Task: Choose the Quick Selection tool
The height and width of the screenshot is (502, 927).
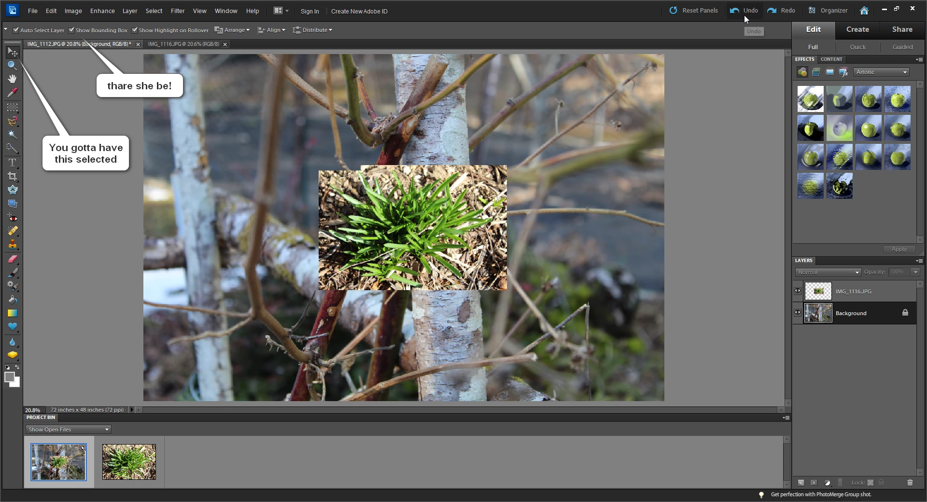Action: pos(13,148)
